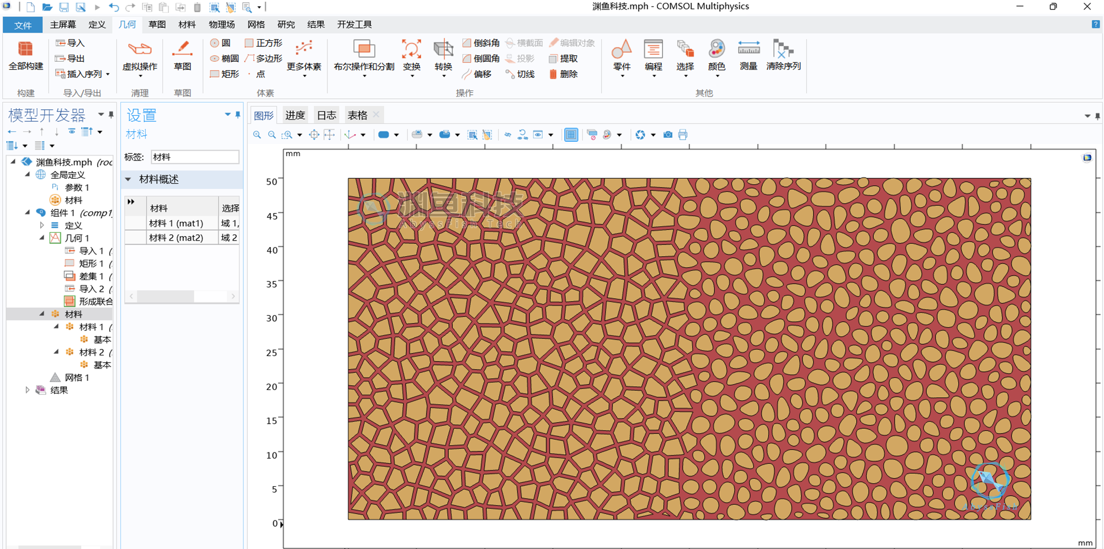
Task: Click the Export (导出) ribbon button
Action: [71, 58]
